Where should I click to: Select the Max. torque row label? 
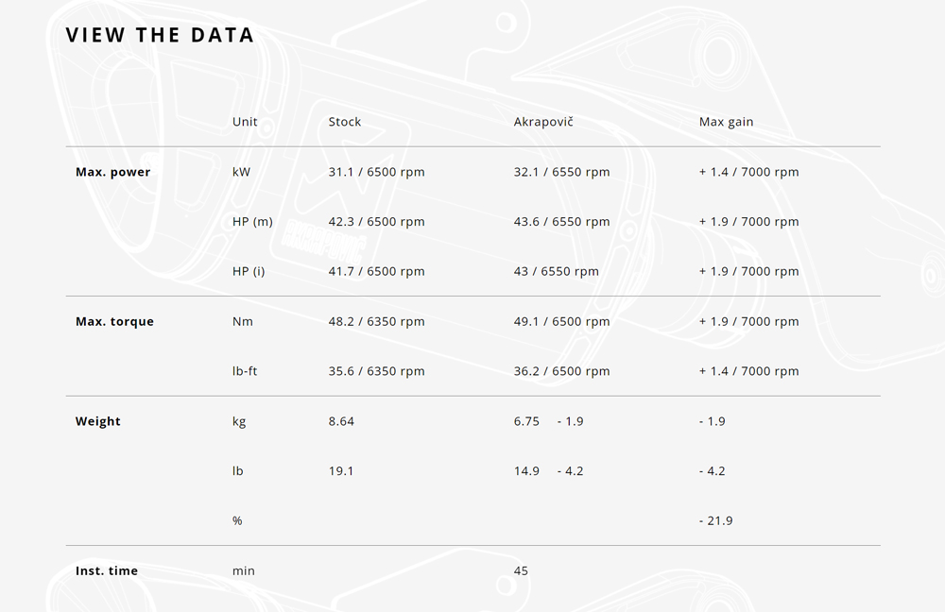tap(114, 322)
